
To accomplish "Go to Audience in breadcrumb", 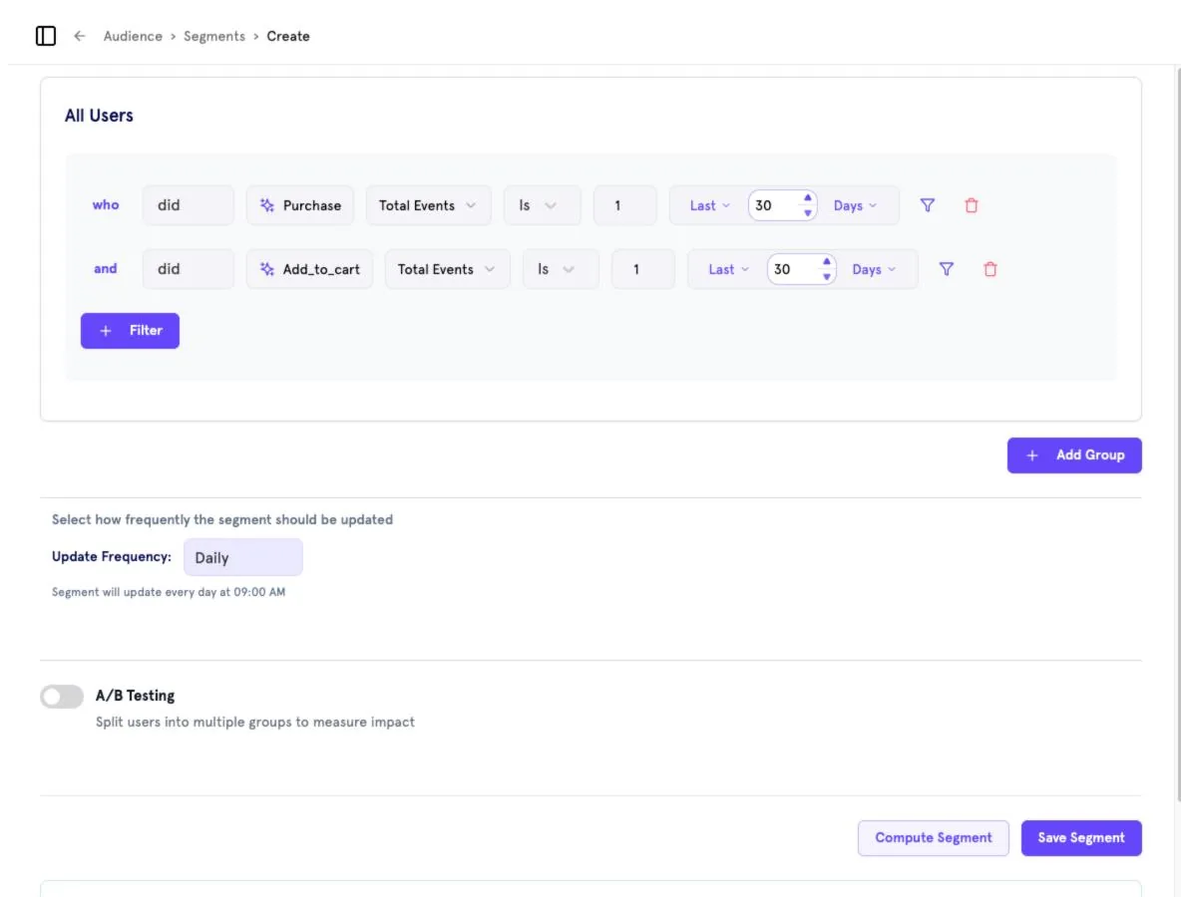I will pyautogui.click(x=133, y=36).
